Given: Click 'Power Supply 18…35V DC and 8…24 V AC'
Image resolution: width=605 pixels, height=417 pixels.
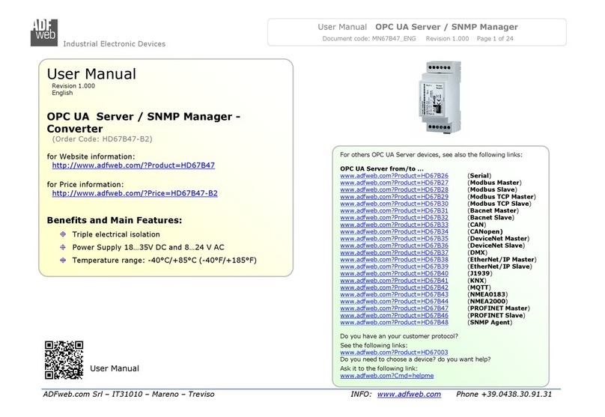Looking at the screenshot, I should click(x=148, y=247).
